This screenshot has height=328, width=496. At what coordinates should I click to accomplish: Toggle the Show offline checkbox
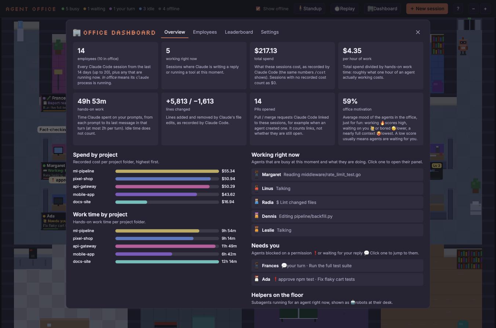pyautogui.click(x=258, y=9)
